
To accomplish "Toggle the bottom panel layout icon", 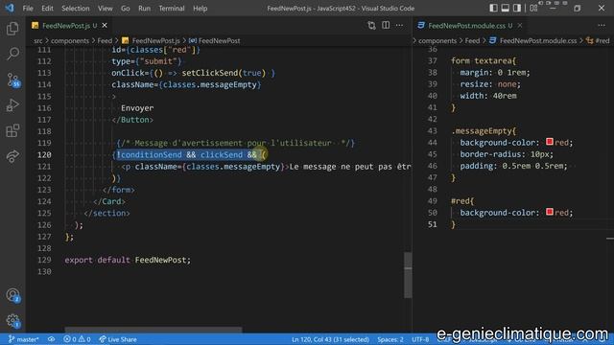I will pyautogui.click(x=506, y=8).
